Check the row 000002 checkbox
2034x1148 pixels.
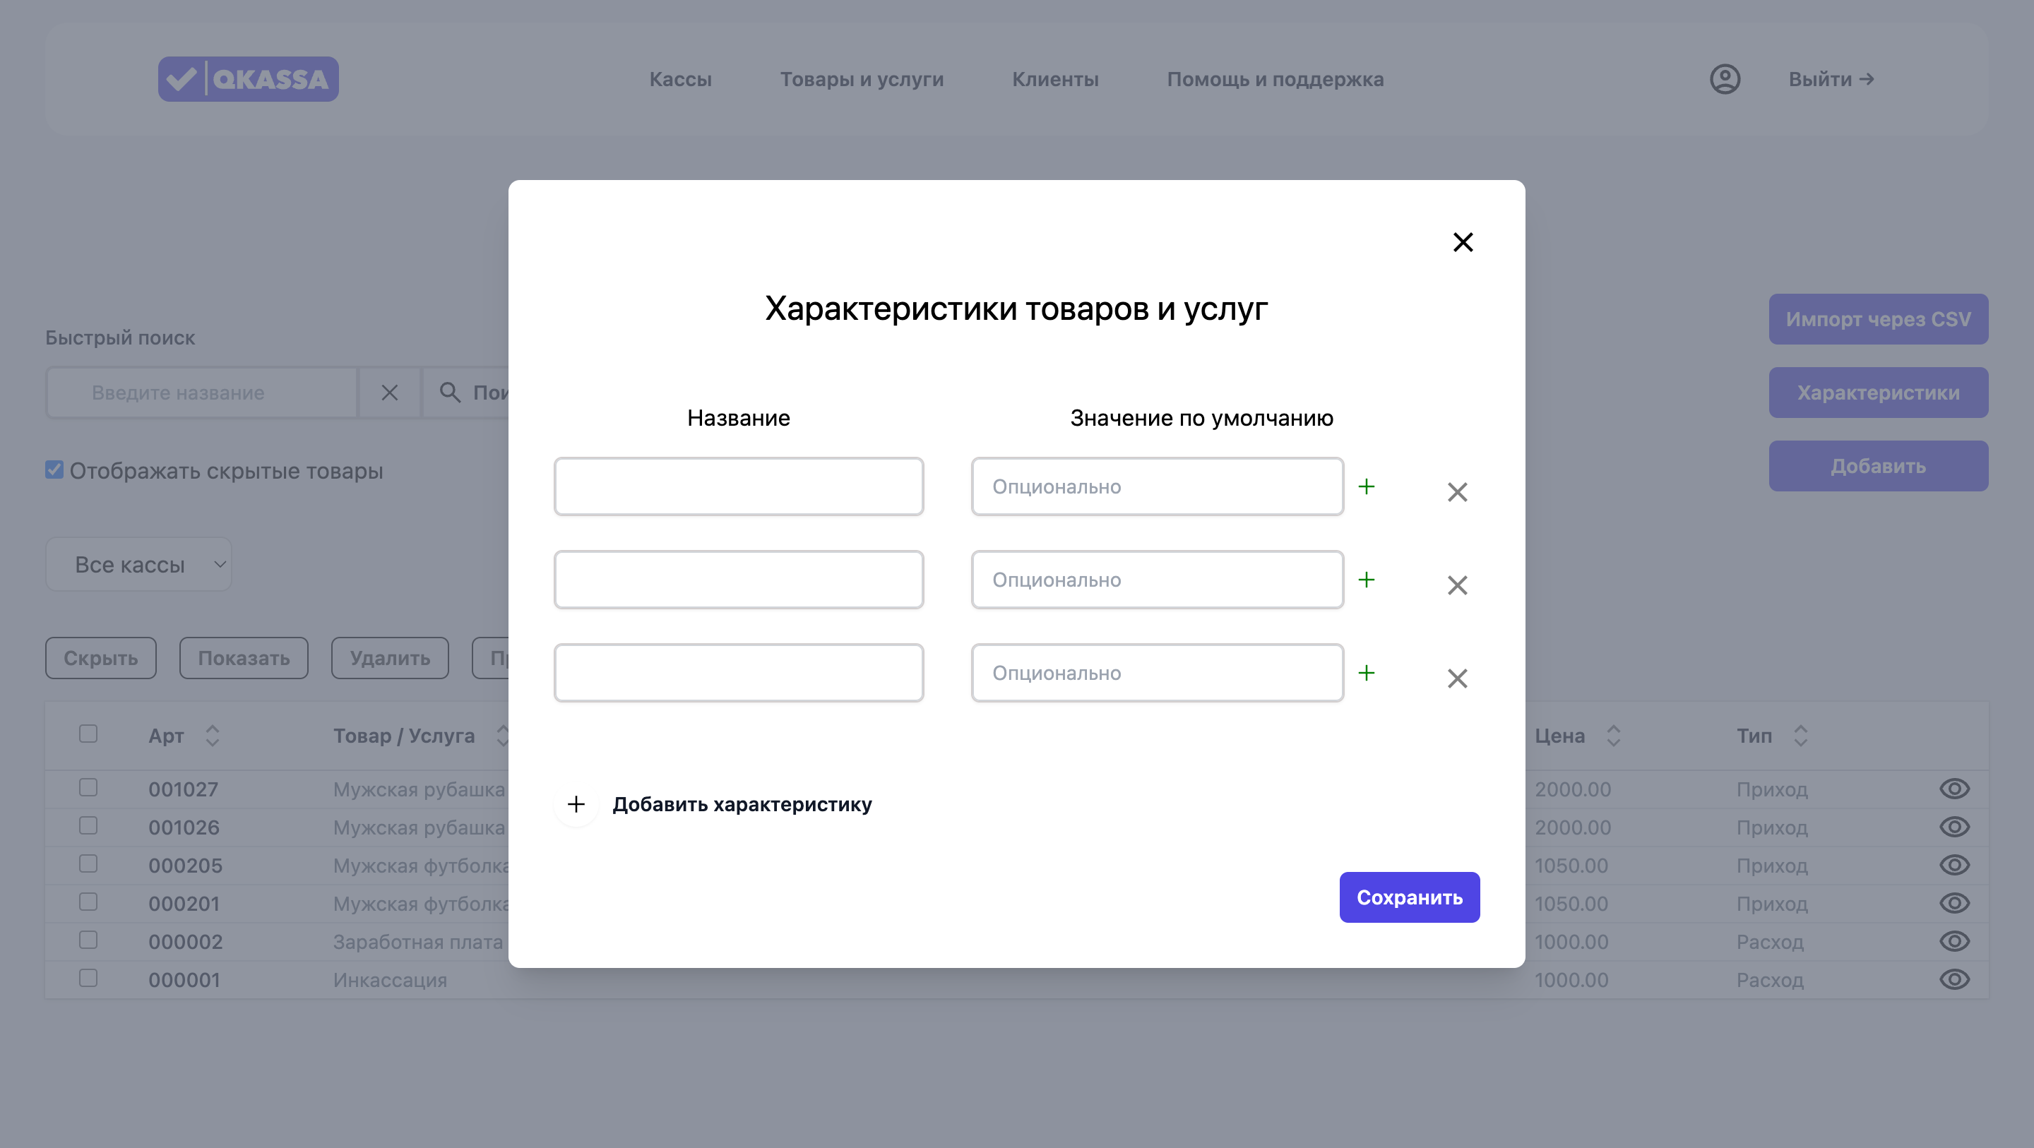(88, 940)
